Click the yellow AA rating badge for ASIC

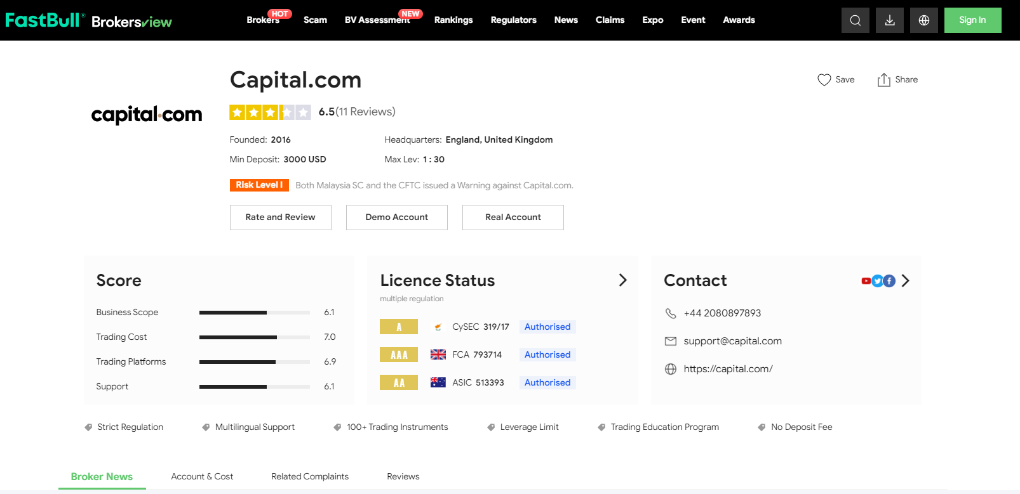coord(399,382)
